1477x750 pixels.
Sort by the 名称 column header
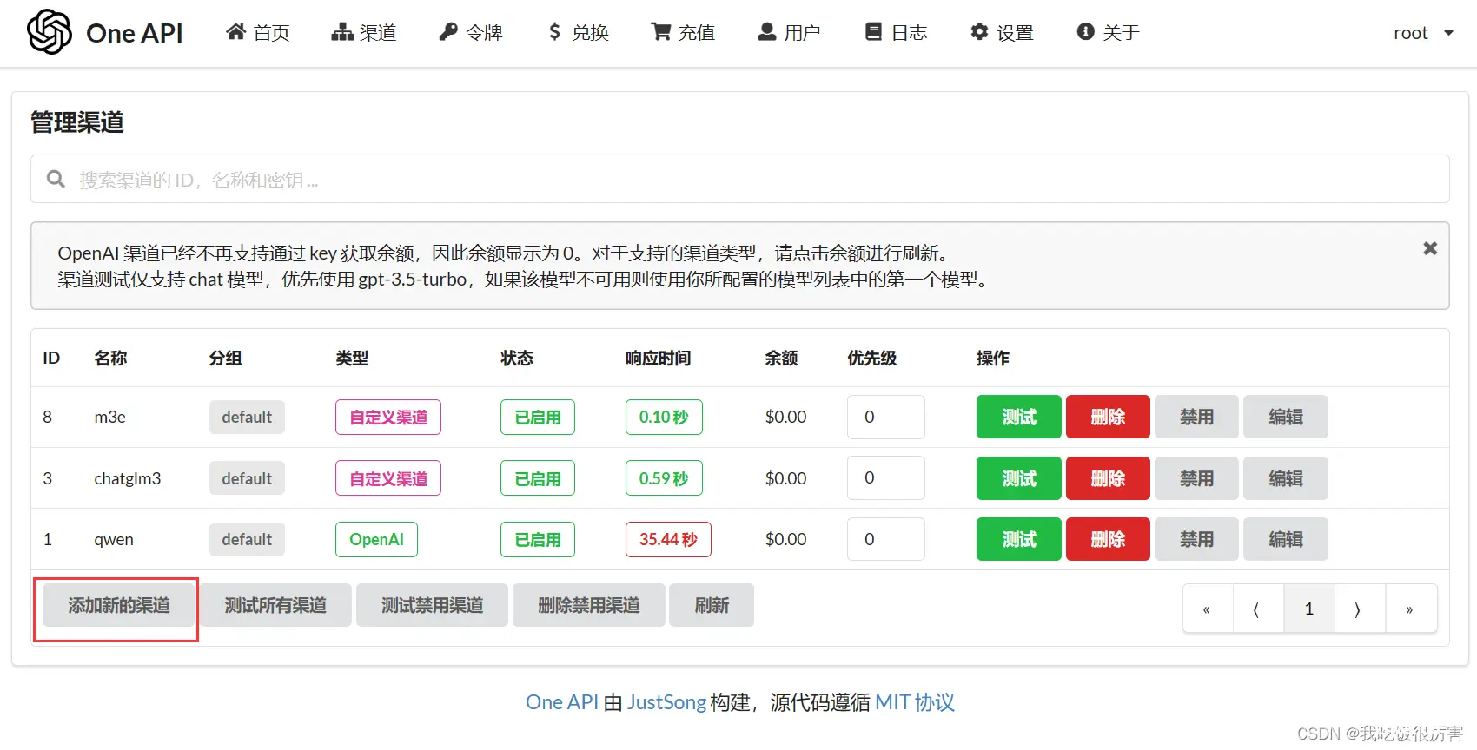point(110,358)
